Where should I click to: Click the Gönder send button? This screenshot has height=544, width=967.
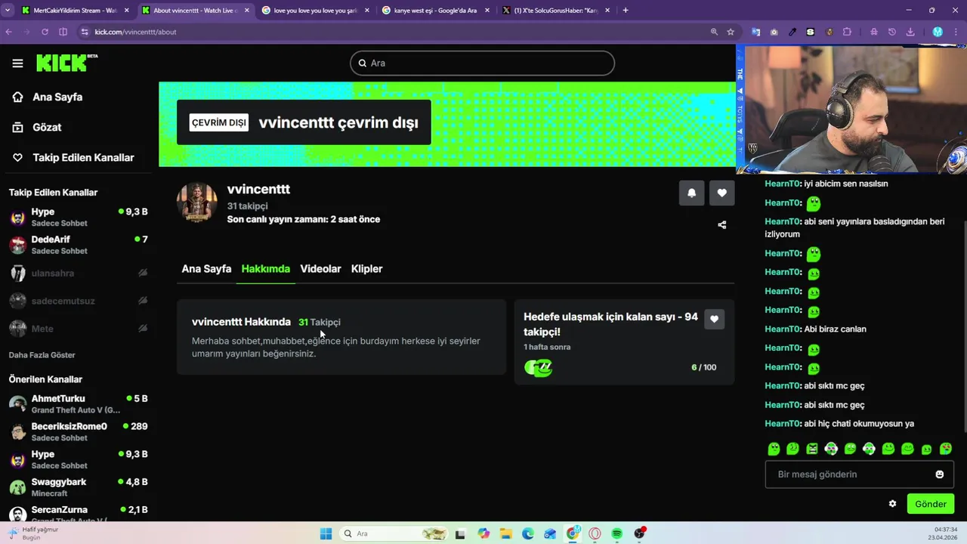click(931, 504)
